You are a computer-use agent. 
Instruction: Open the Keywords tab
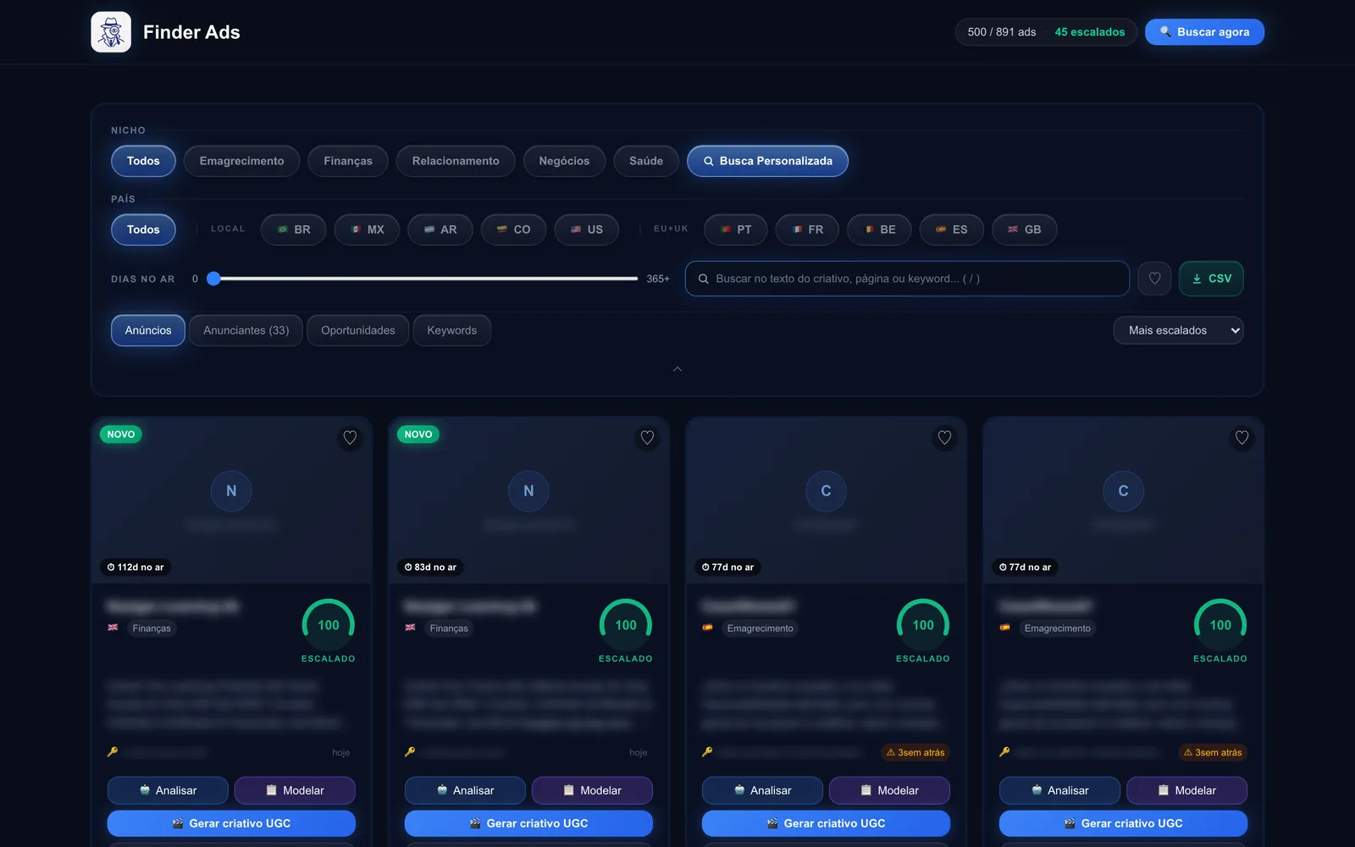pyautogui.click(x=452, y=330)
